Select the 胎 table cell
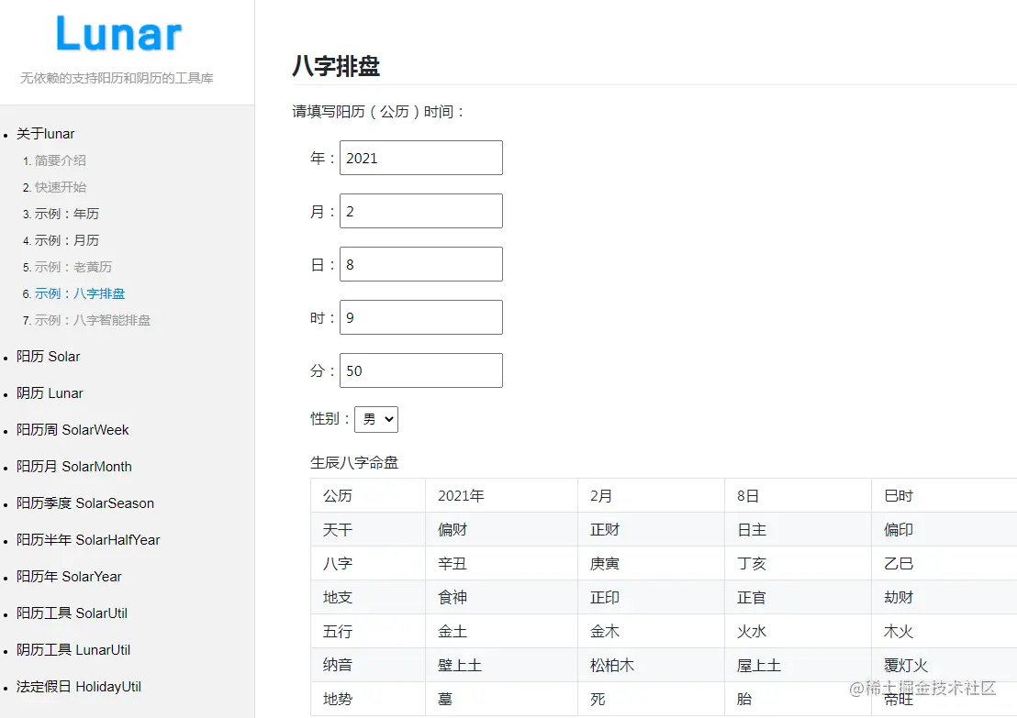The width and height of the screenshot is (1017, 718). coord(798,699)
